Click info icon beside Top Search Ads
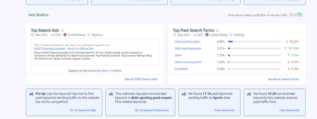 [62, 30]
